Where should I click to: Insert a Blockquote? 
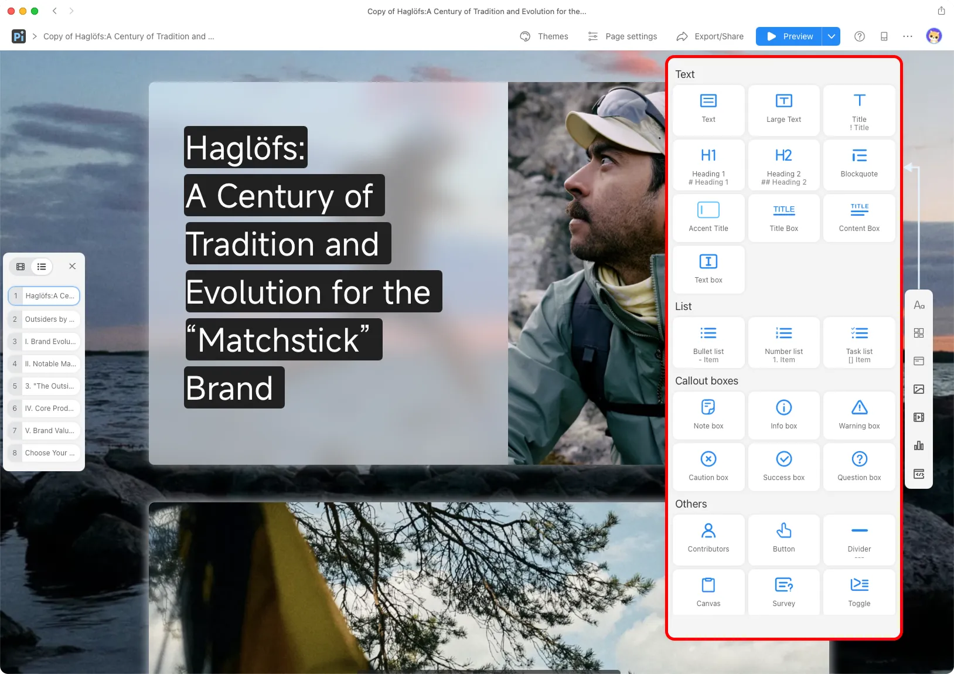point(859,165)
